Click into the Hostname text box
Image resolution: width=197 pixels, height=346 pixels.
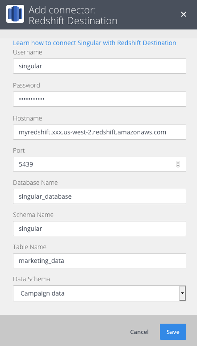click(100, 132)
